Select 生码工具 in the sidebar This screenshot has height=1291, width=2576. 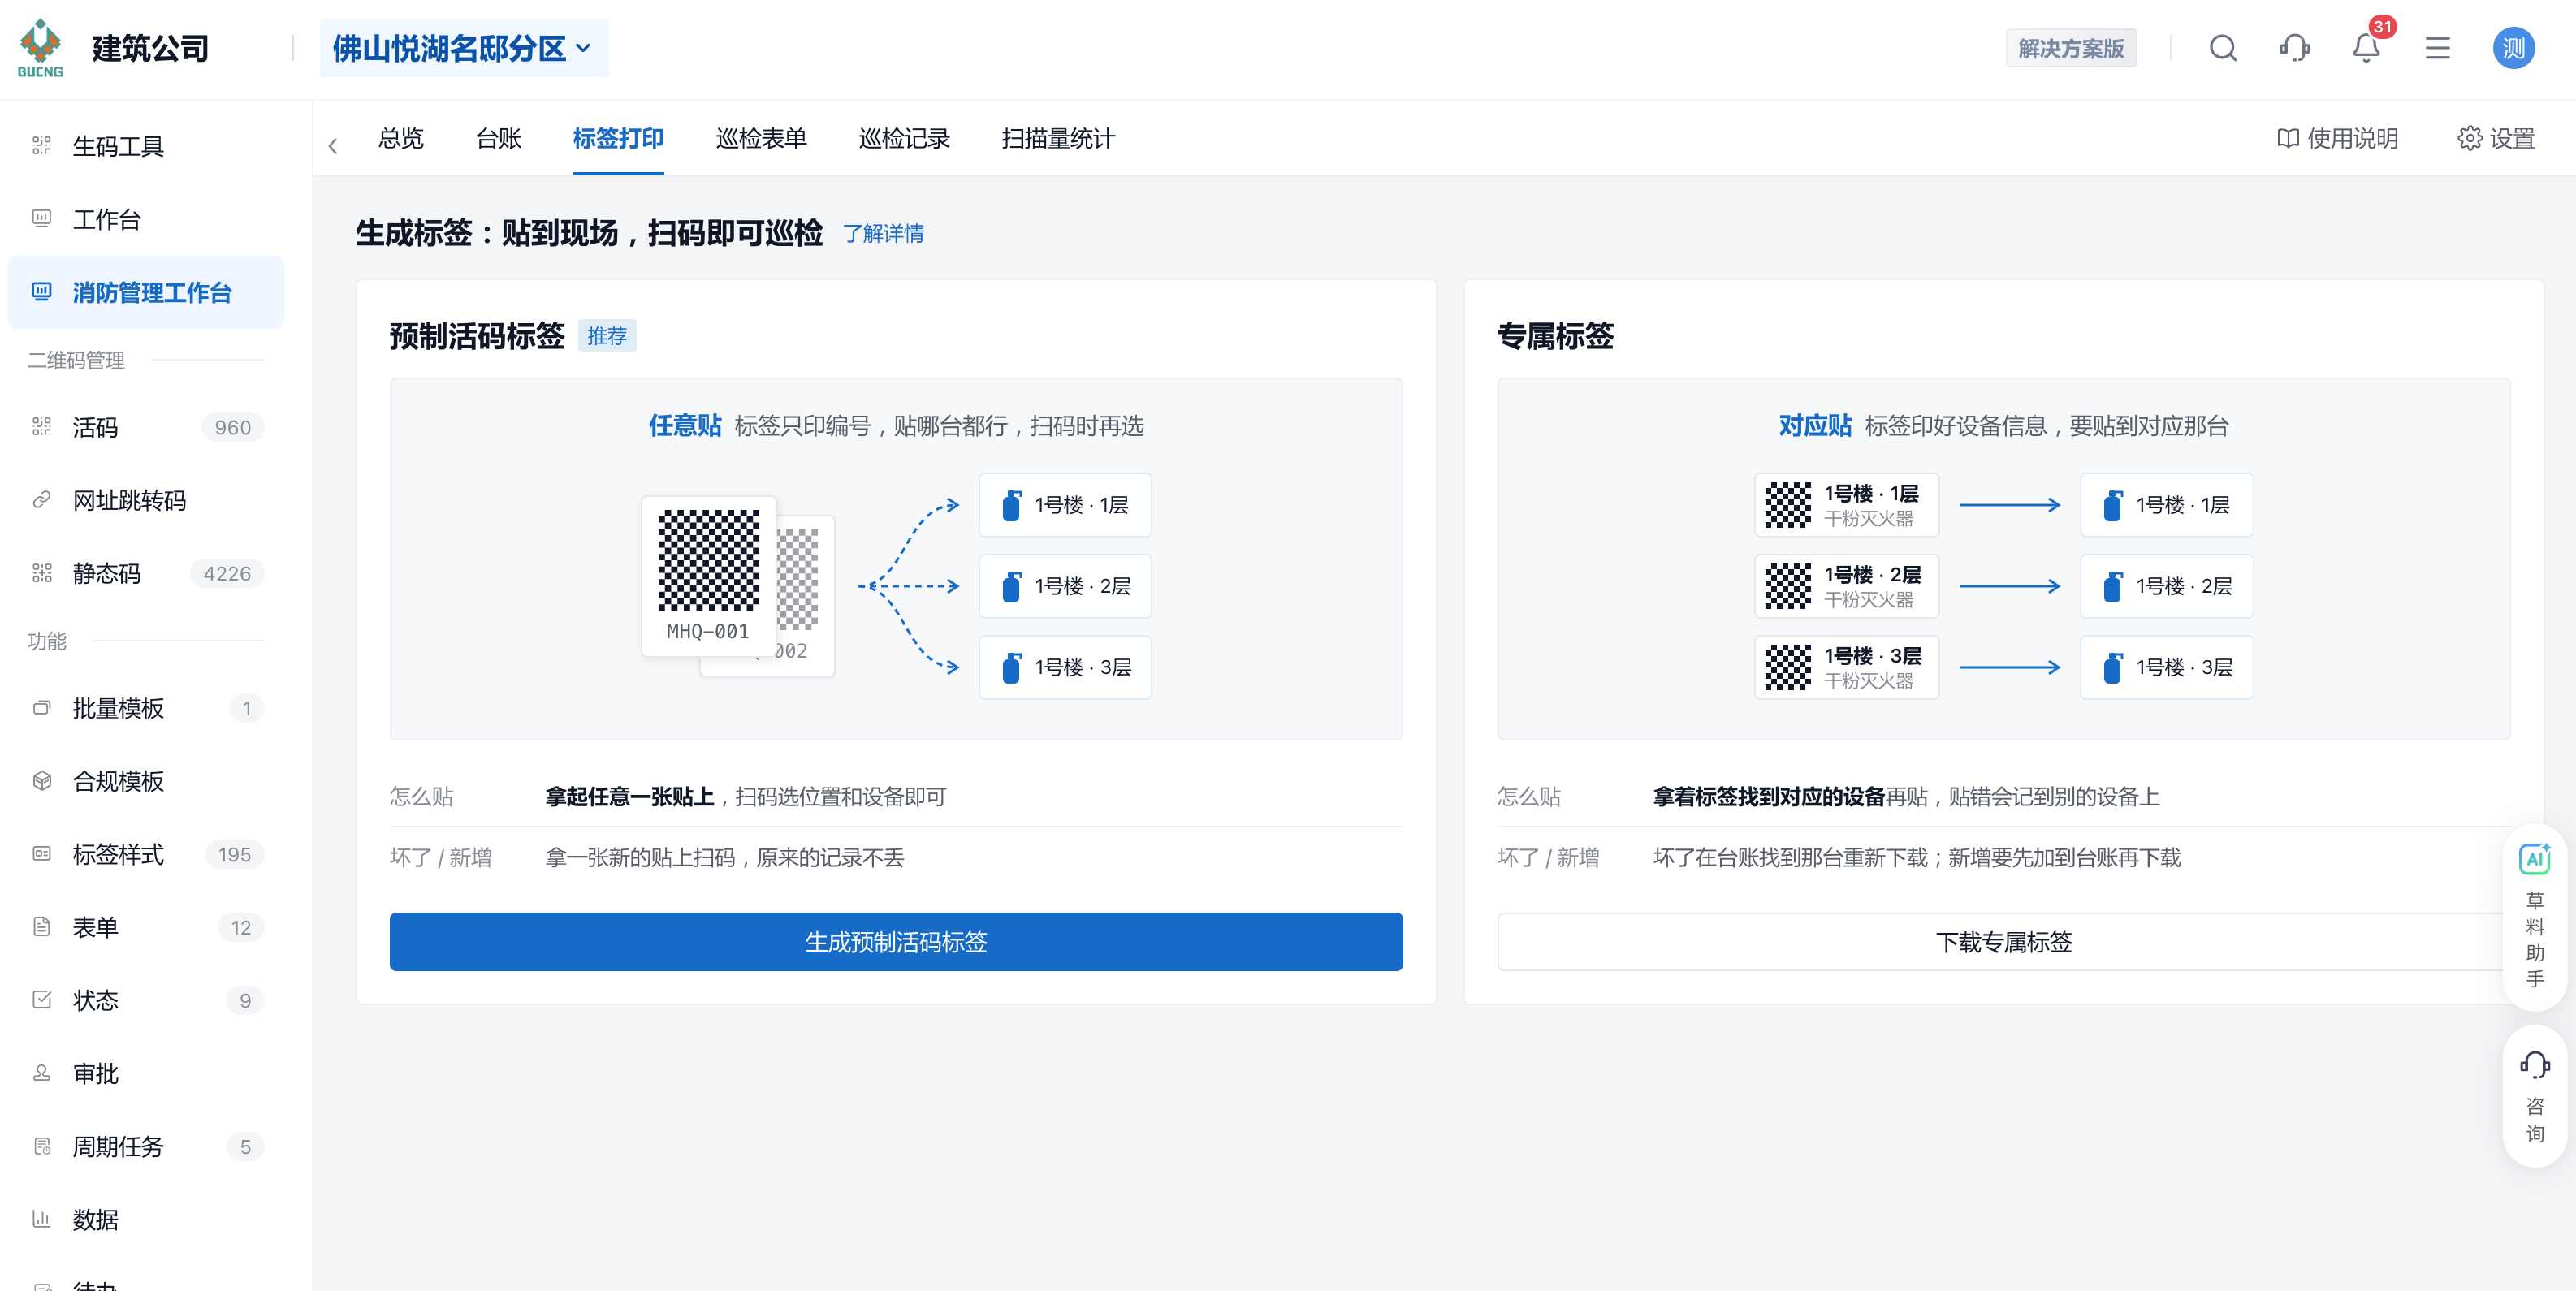coord(146,146)
